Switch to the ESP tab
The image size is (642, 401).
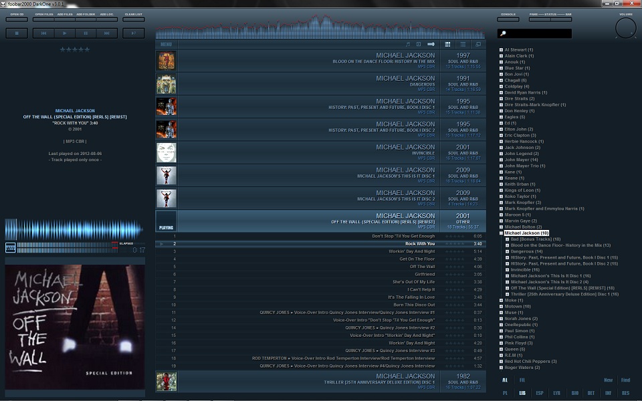[539, 393]
